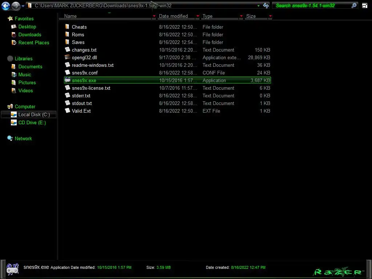Click the snes9x.exe controller icon in list
The image size is (372, 279).
click(68, 80)
